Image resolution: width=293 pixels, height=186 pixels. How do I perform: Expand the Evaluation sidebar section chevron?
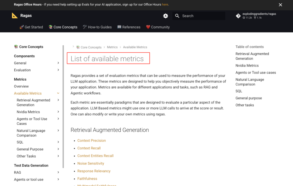[58, 70]
